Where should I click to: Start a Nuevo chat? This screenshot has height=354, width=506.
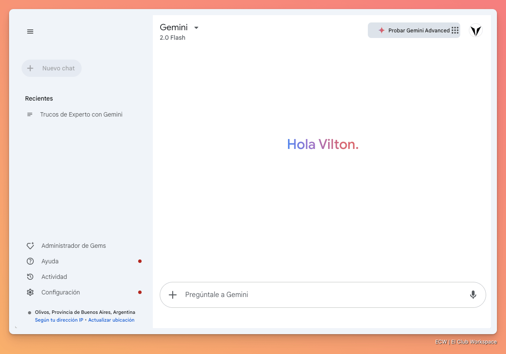[52, 68]
